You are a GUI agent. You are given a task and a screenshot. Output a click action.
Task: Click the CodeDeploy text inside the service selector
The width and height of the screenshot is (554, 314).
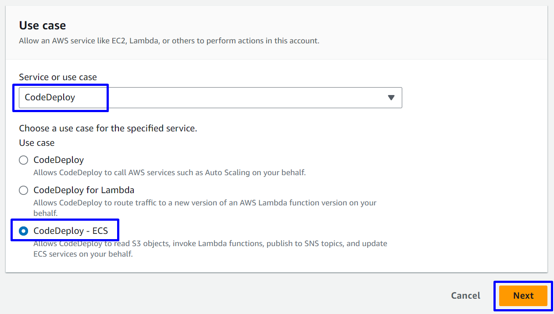click(50, 98)
